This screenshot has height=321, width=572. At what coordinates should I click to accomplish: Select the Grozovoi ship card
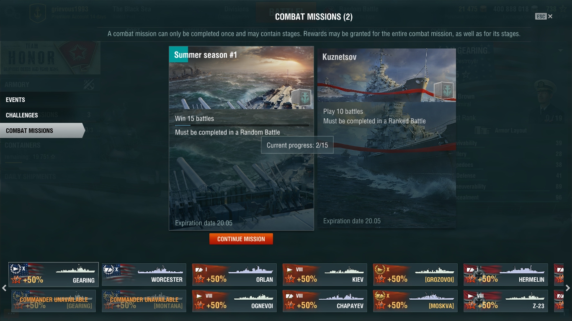415,275
